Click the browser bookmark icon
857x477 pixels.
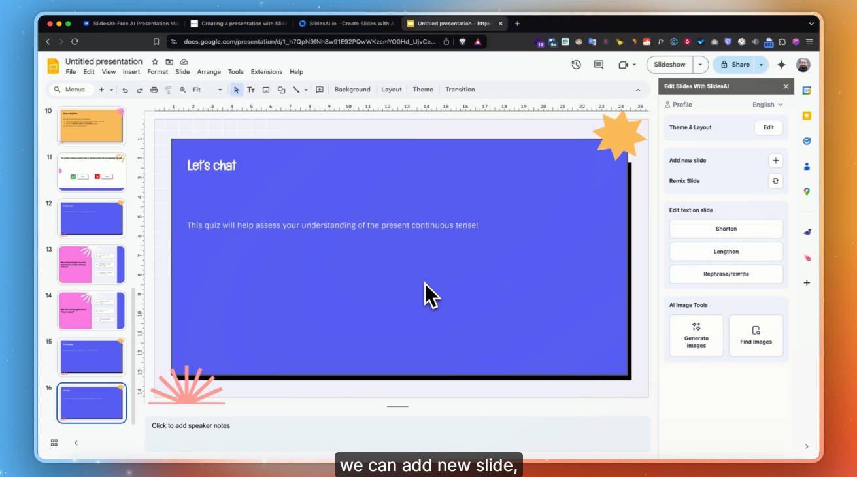pos(156,41)
